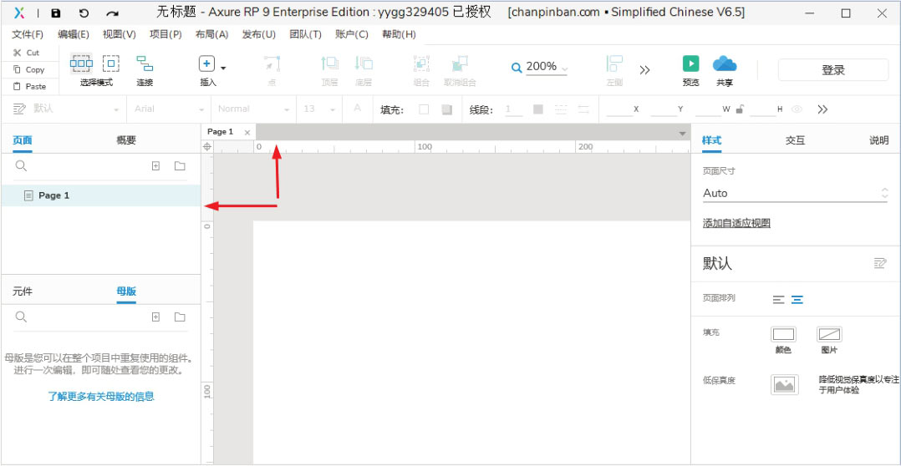Click the X position input field
This screenshot has height=466, width=901.
point(619,109)
